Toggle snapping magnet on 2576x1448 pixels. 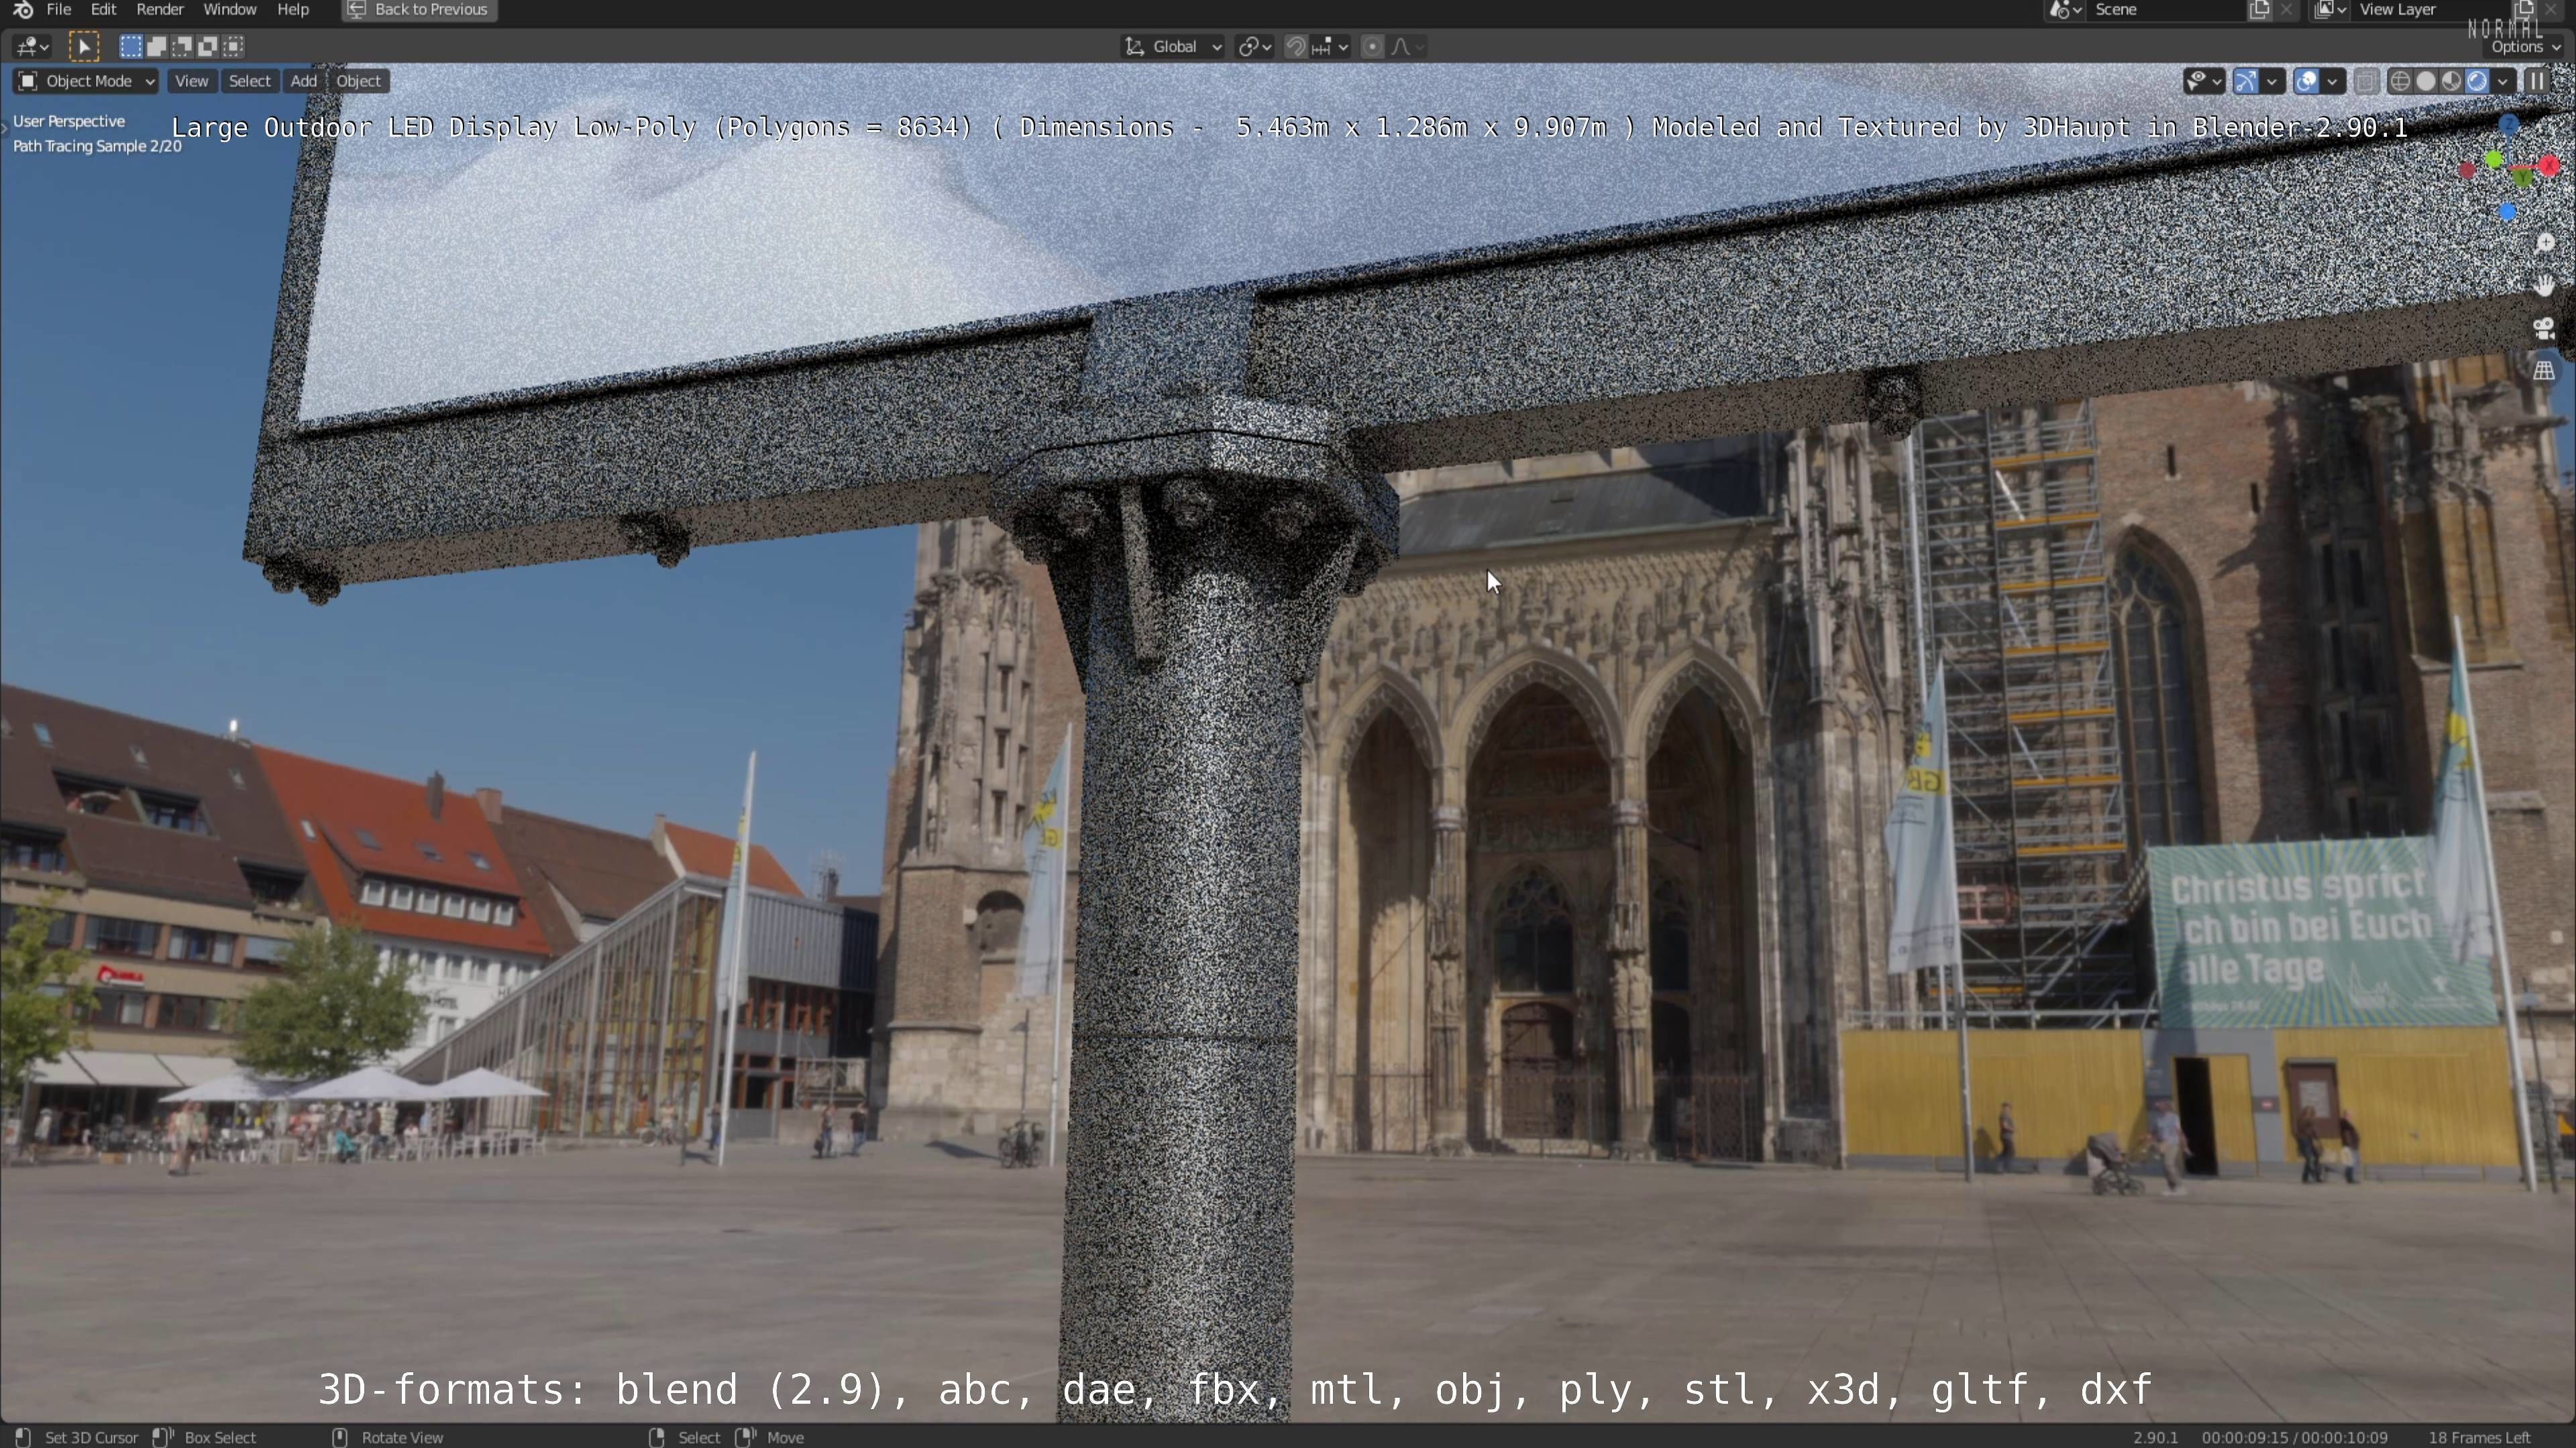click(1296, 46)
